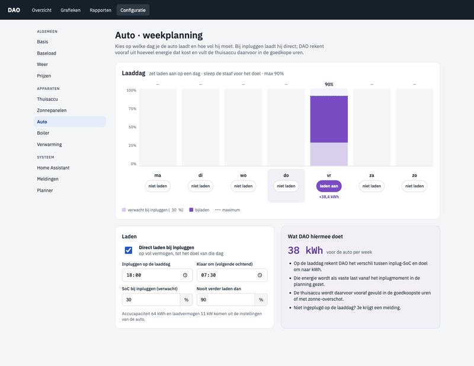
Task: Click the 'SoC bij inpluggen' input showing 30
Action: coord(151,300)
